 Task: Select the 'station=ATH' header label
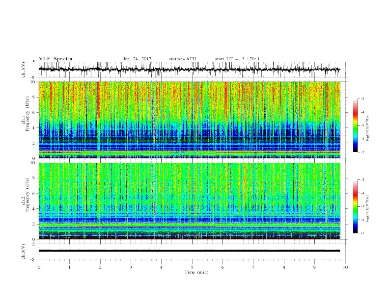pos(182,59)
